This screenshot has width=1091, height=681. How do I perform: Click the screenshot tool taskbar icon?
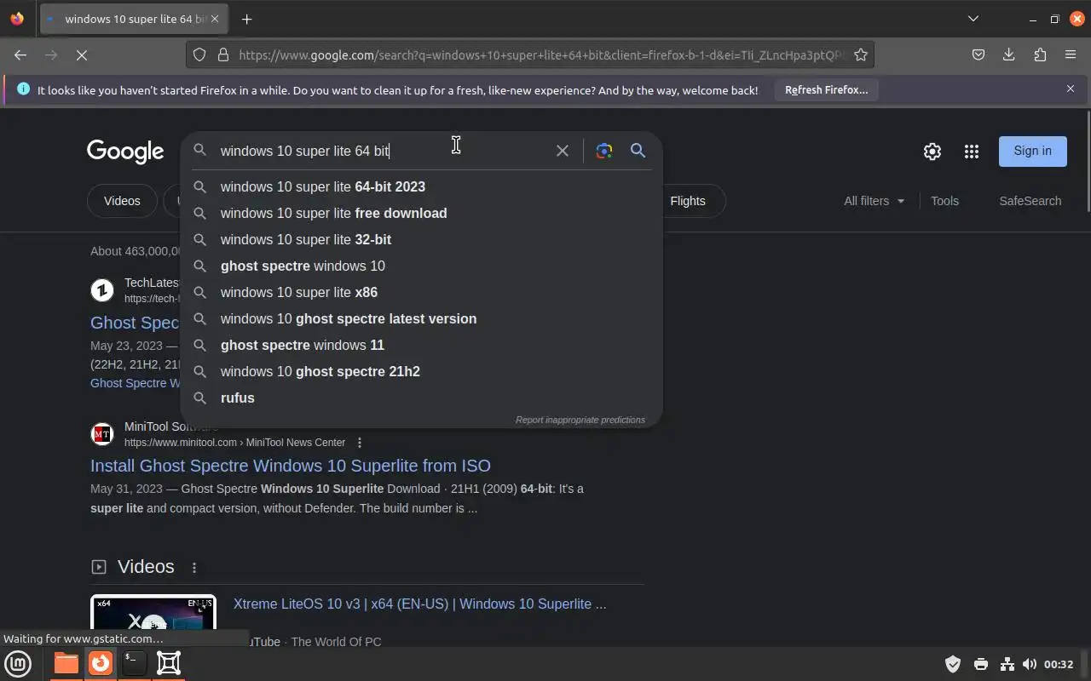click(169, 663)
